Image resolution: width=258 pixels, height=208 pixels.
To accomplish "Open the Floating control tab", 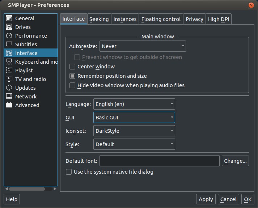I will (161, 19).
